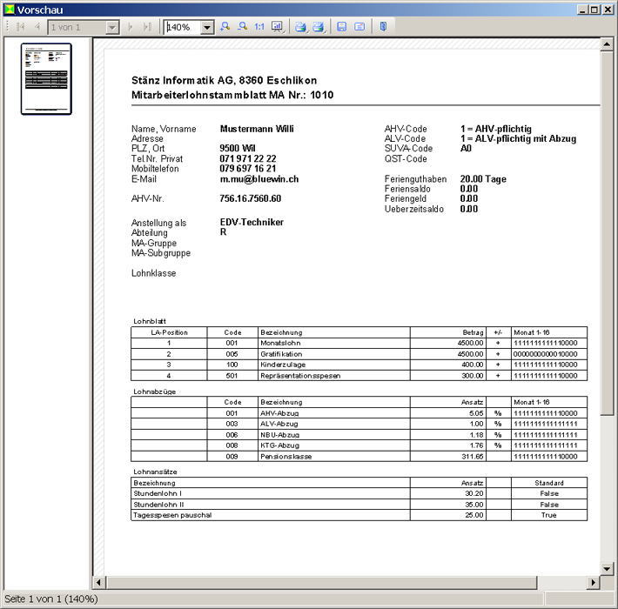Click the zoom out magnifier icon
This screenshot has width=618, height=609.
(x=242, y=27)
